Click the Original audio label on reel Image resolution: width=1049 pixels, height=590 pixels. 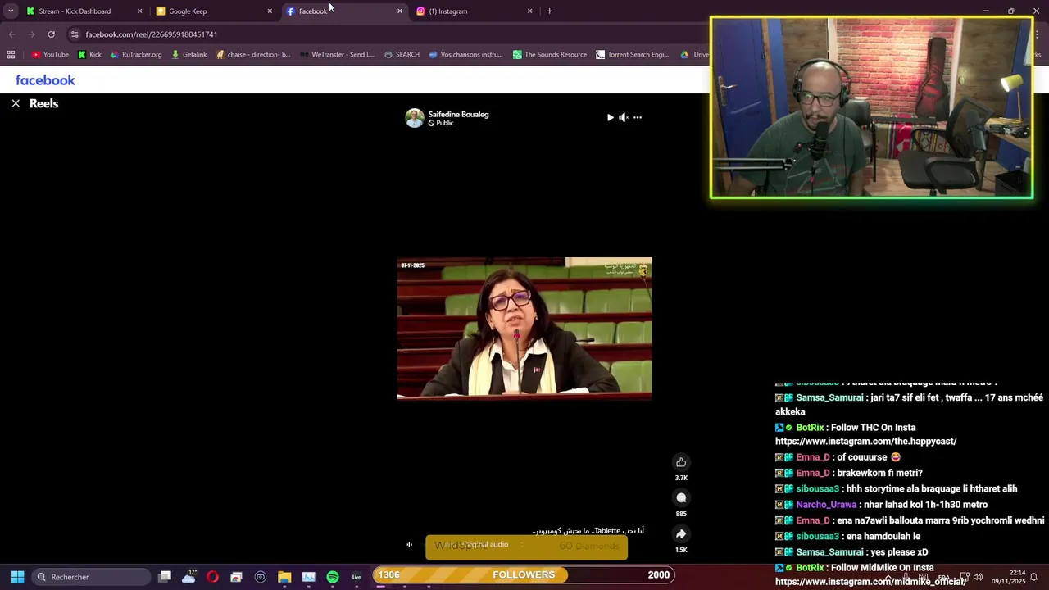[487, 545]
